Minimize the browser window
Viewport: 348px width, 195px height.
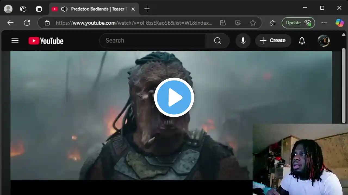[x=305, y=8]
